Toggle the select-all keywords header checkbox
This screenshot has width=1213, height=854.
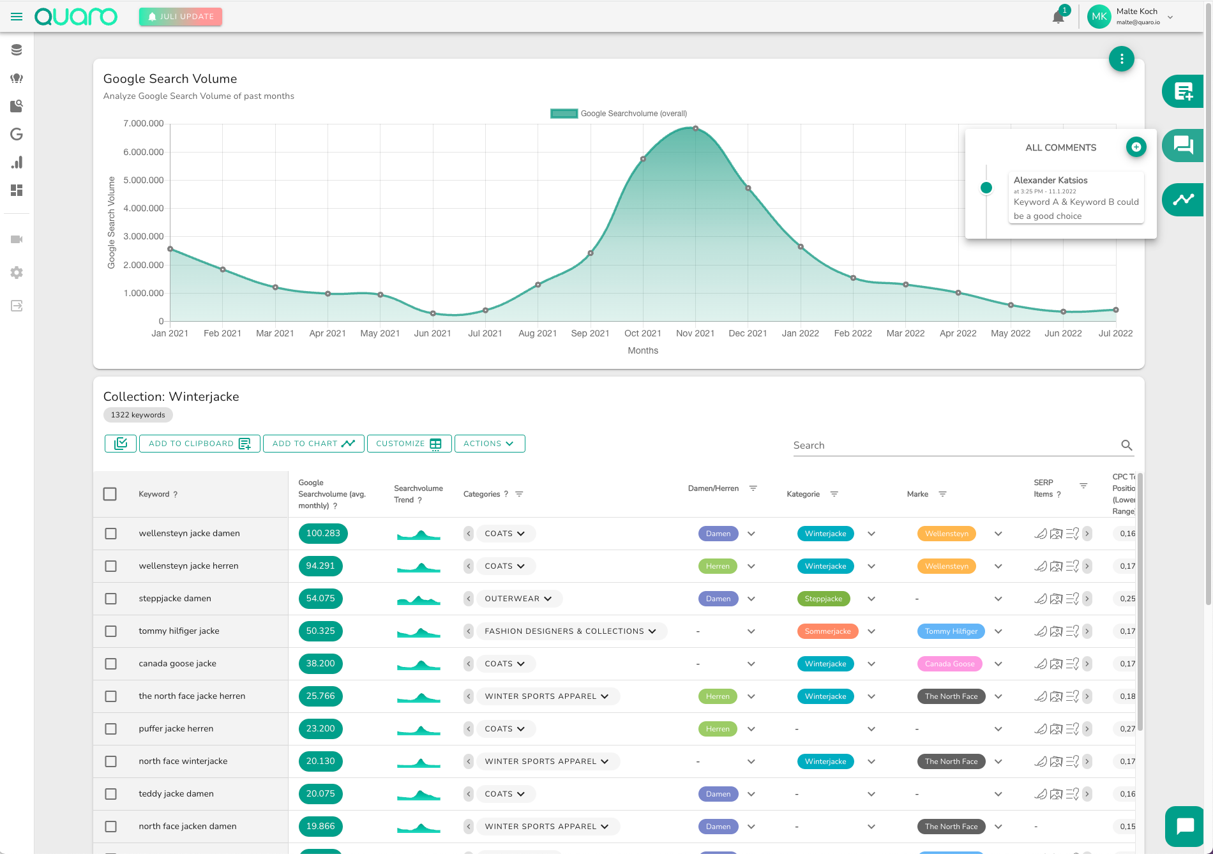(110, 494)
